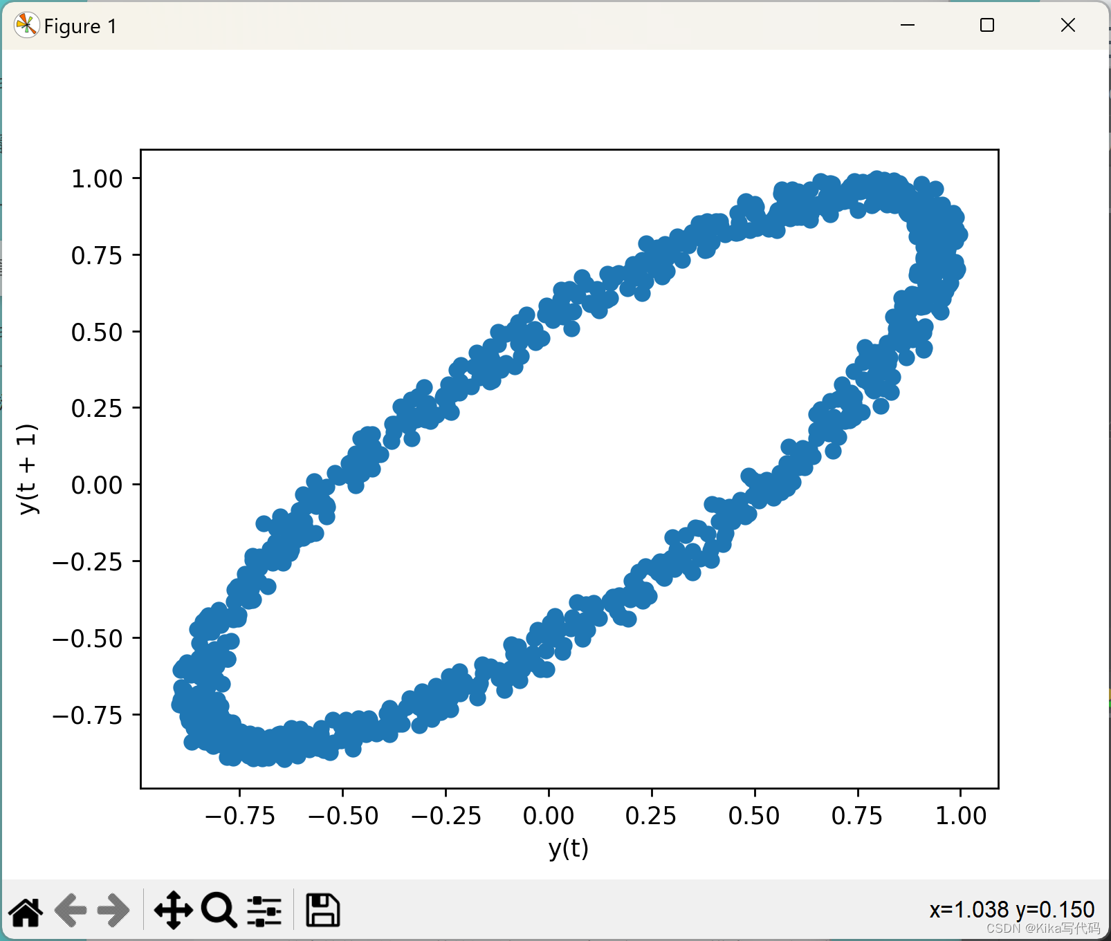Minimize the Figure 1 window
The width and height of the screenshot is (1111, 941).
coord(908,26)
